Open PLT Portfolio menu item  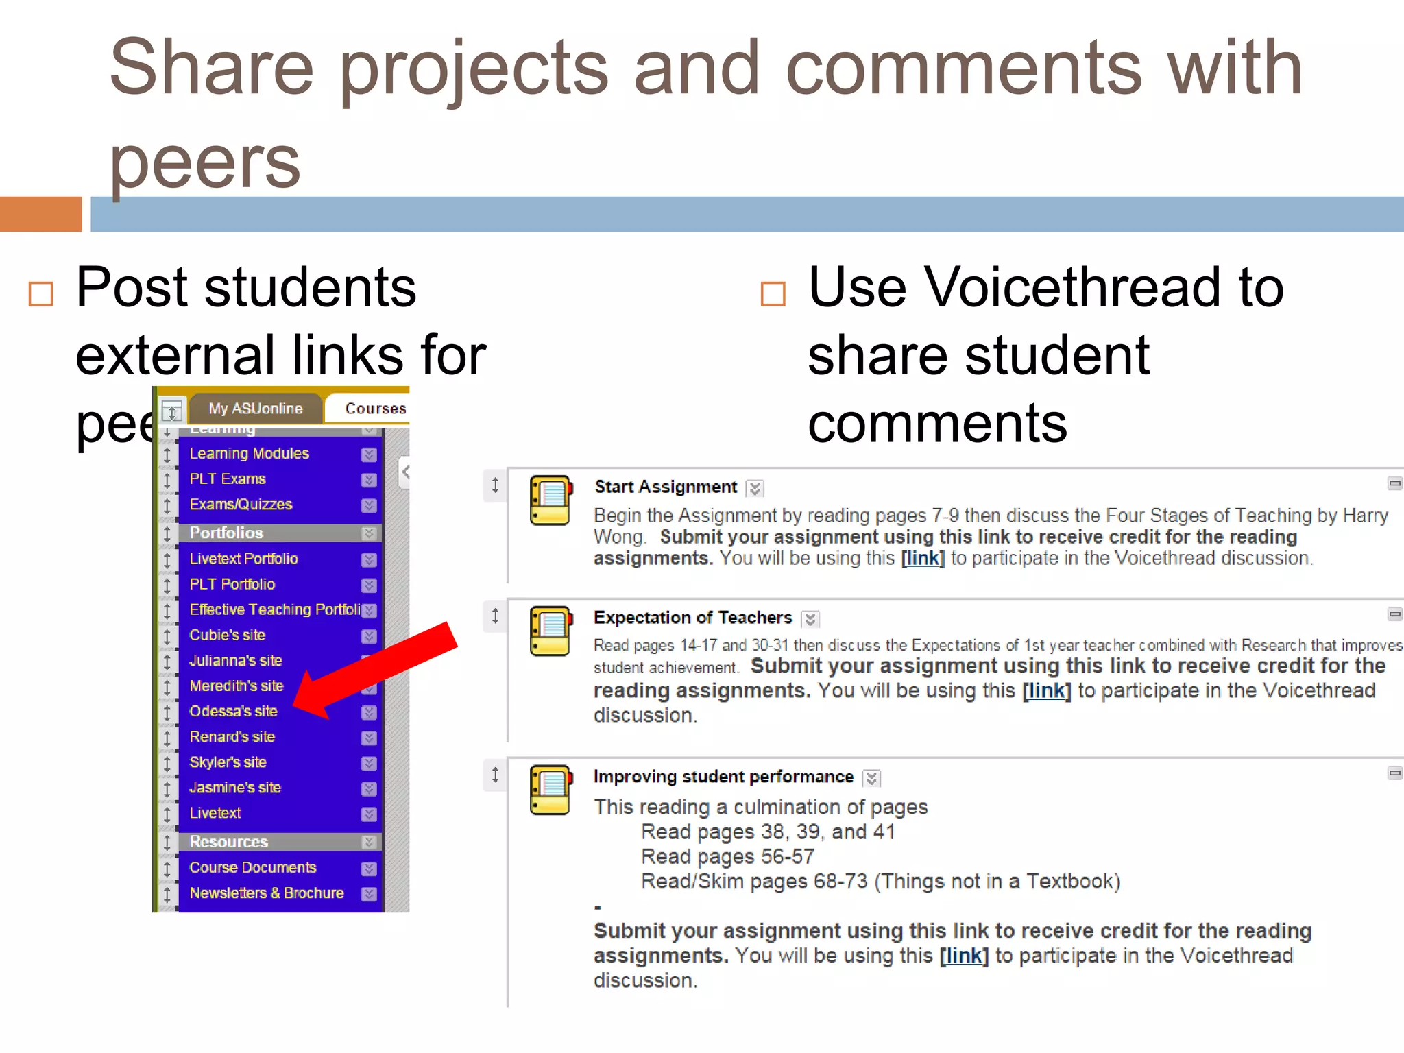tap(232, 584)
